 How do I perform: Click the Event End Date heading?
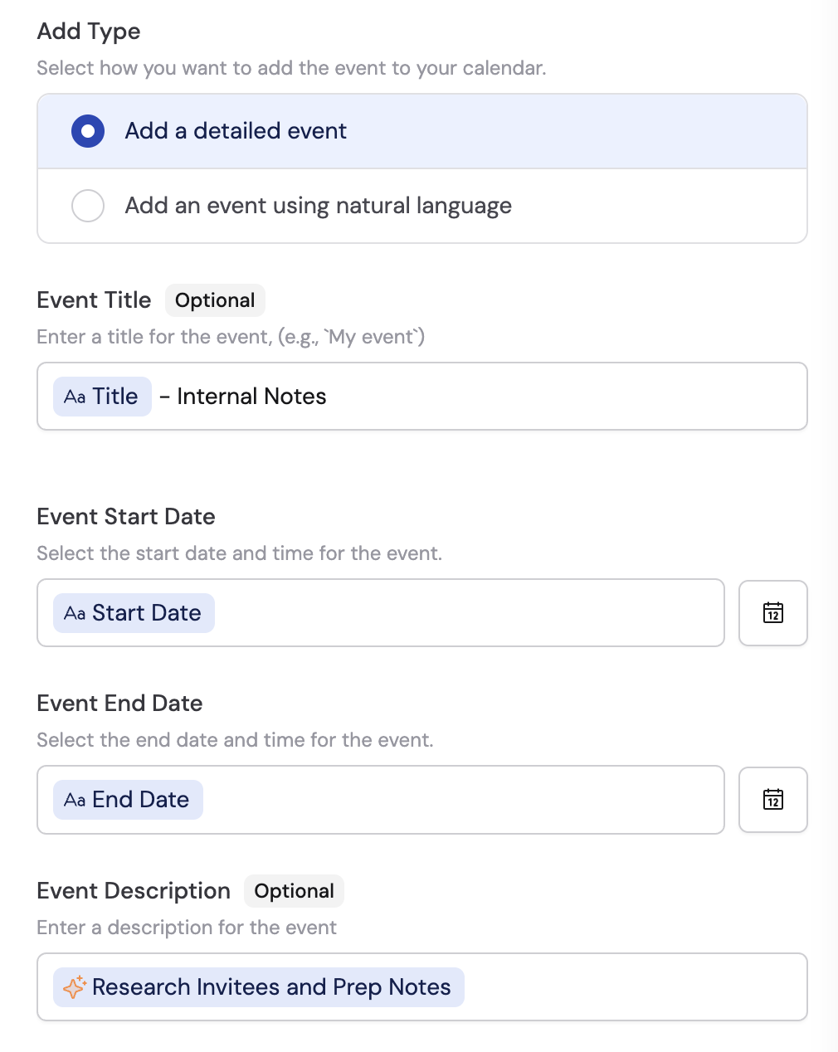tap(119, 703)
